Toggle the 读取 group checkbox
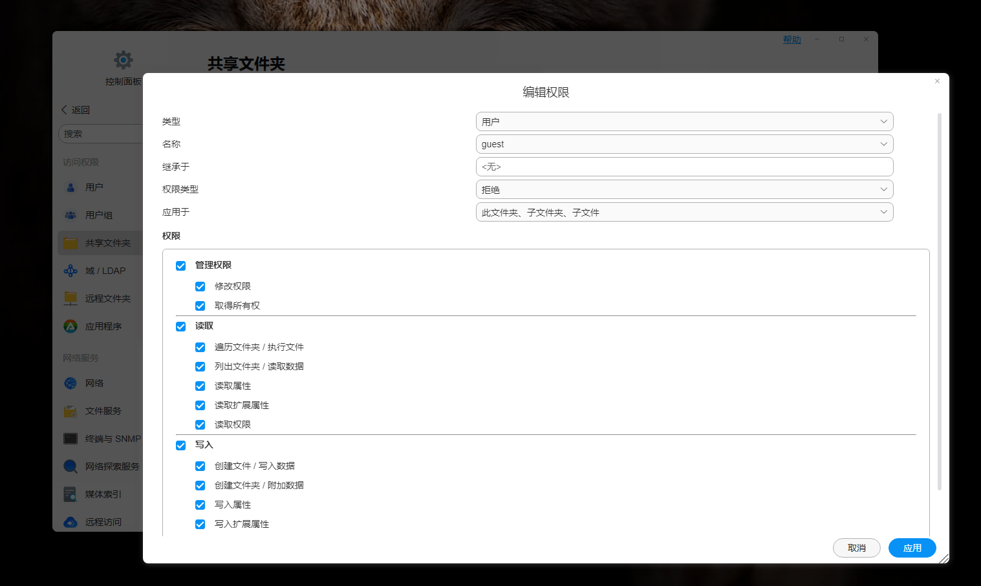The image size is (981, 586). 181,326
